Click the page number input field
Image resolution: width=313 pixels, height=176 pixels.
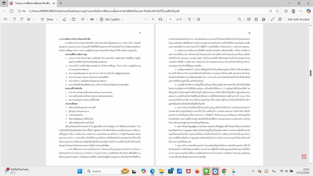pyautogui.click(x=170, y=19)
